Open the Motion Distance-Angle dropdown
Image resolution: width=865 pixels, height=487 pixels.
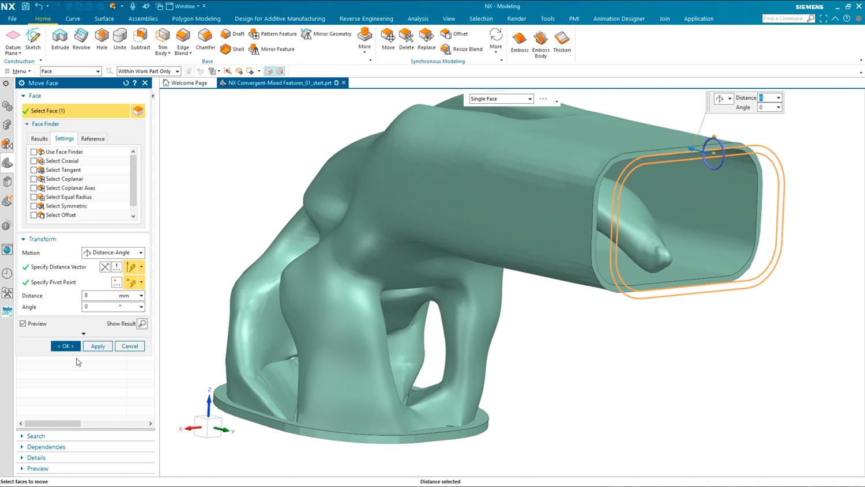(113, 252)
